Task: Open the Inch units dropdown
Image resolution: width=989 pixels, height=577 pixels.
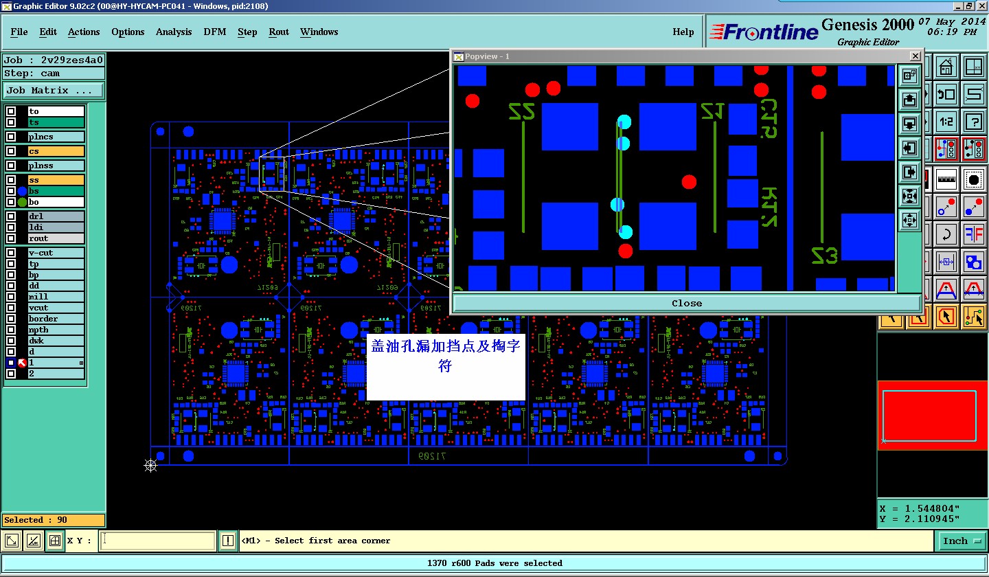Action: coord(961,541)
